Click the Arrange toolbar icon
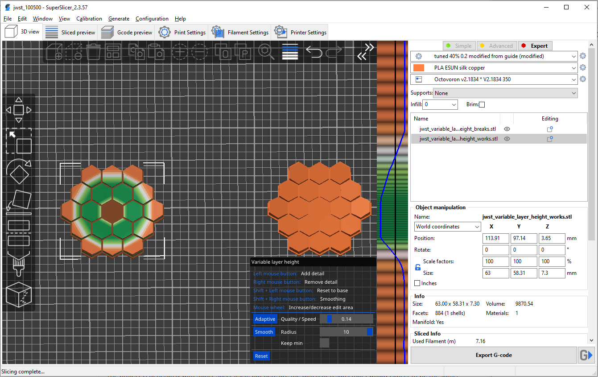 [114, 52]
